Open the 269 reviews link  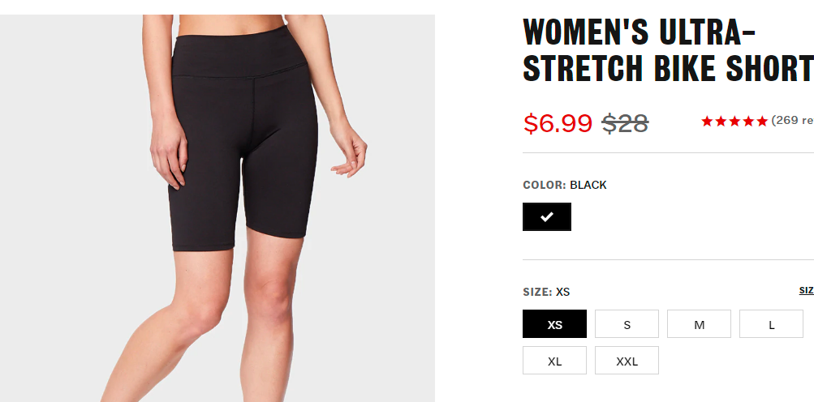pos(792,120)
